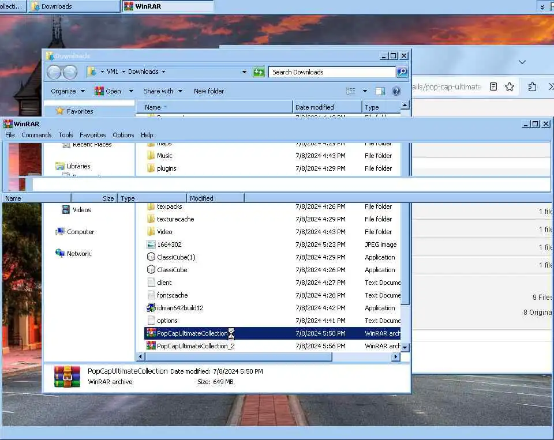Select the client text document
The width and height of the screenshot is (554, 440).
tap(164, 283)
